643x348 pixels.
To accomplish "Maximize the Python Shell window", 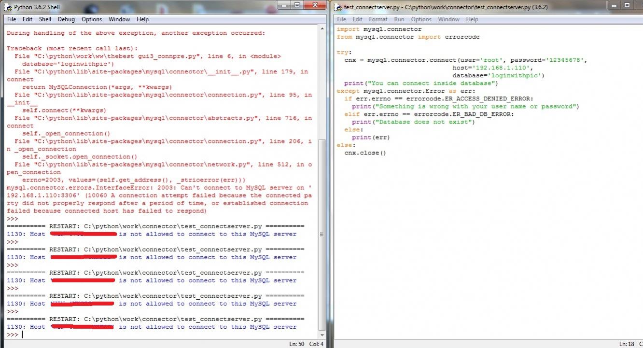I will coord(297,5).
